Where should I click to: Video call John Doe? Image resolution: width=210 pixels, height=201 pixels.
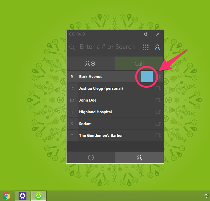[x=158, y=100]
